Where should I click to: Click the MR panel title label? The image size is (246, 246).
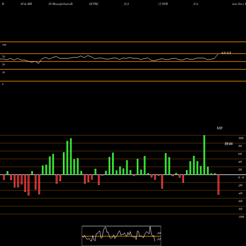219,128
